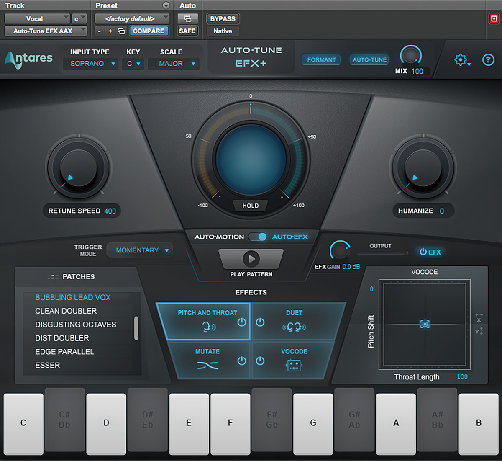The width and height of the screenshot is (502, 461).
Task: Click the Throat Length value 100
Action: (x=462, y=376)
